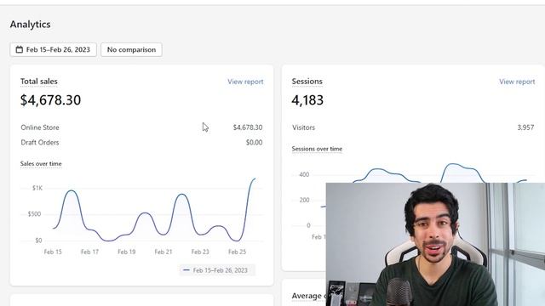545x306 pixels.
Task: Click the Sessions card title
Action: tap(307, 82)
